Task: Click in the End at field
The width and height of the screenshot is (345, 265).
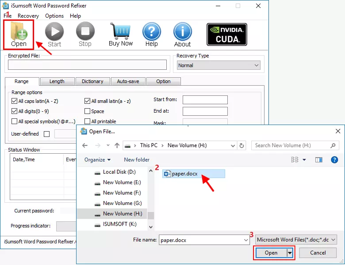Action: point(205,111)
